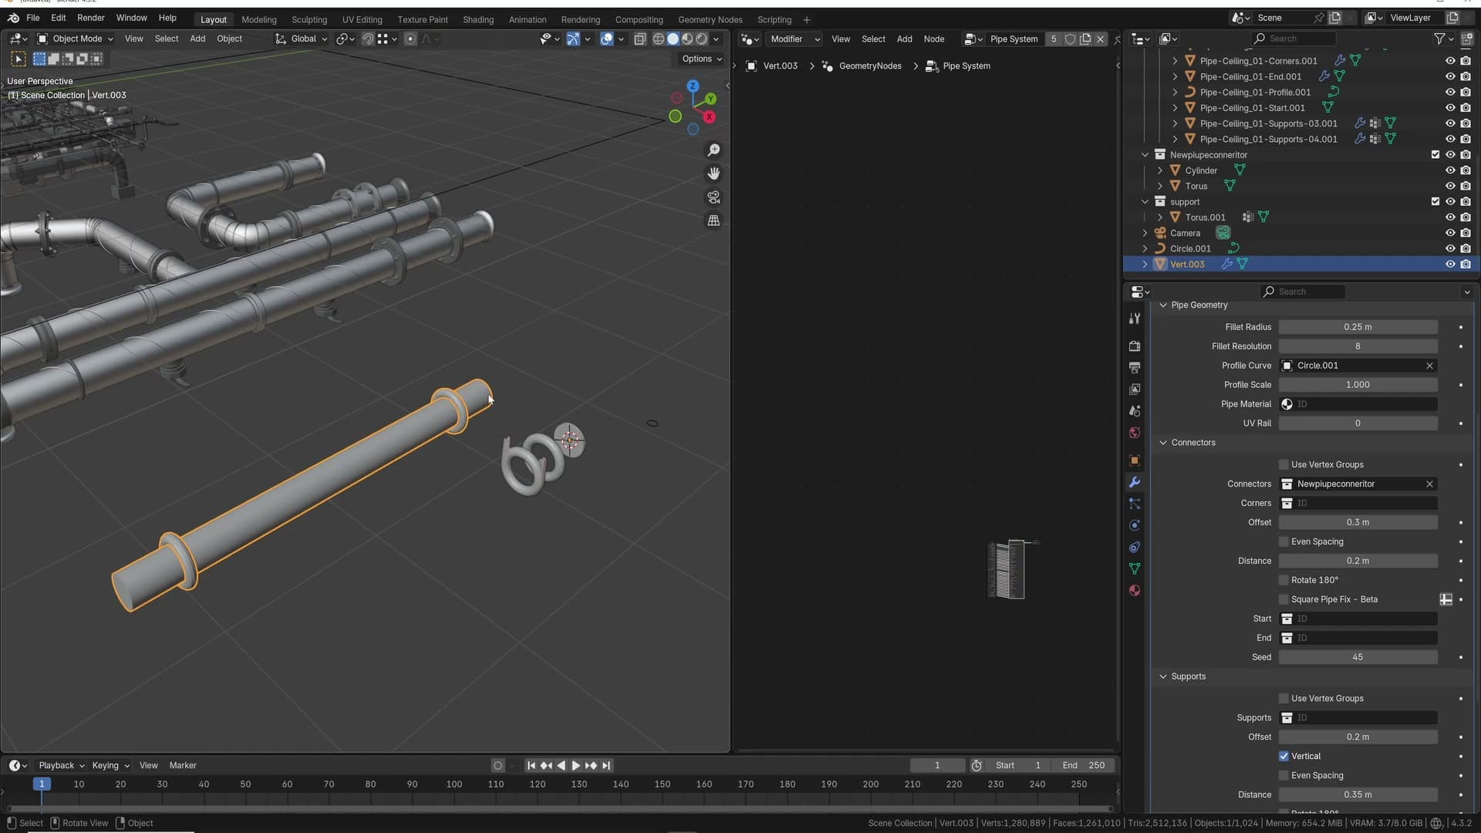Open the Particles properties tab icon
1481x833 pixels.
(1135, 504)
